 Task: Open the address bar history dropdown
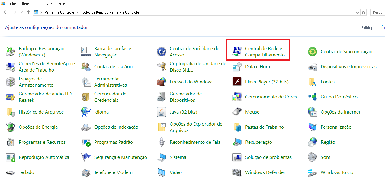358,12
